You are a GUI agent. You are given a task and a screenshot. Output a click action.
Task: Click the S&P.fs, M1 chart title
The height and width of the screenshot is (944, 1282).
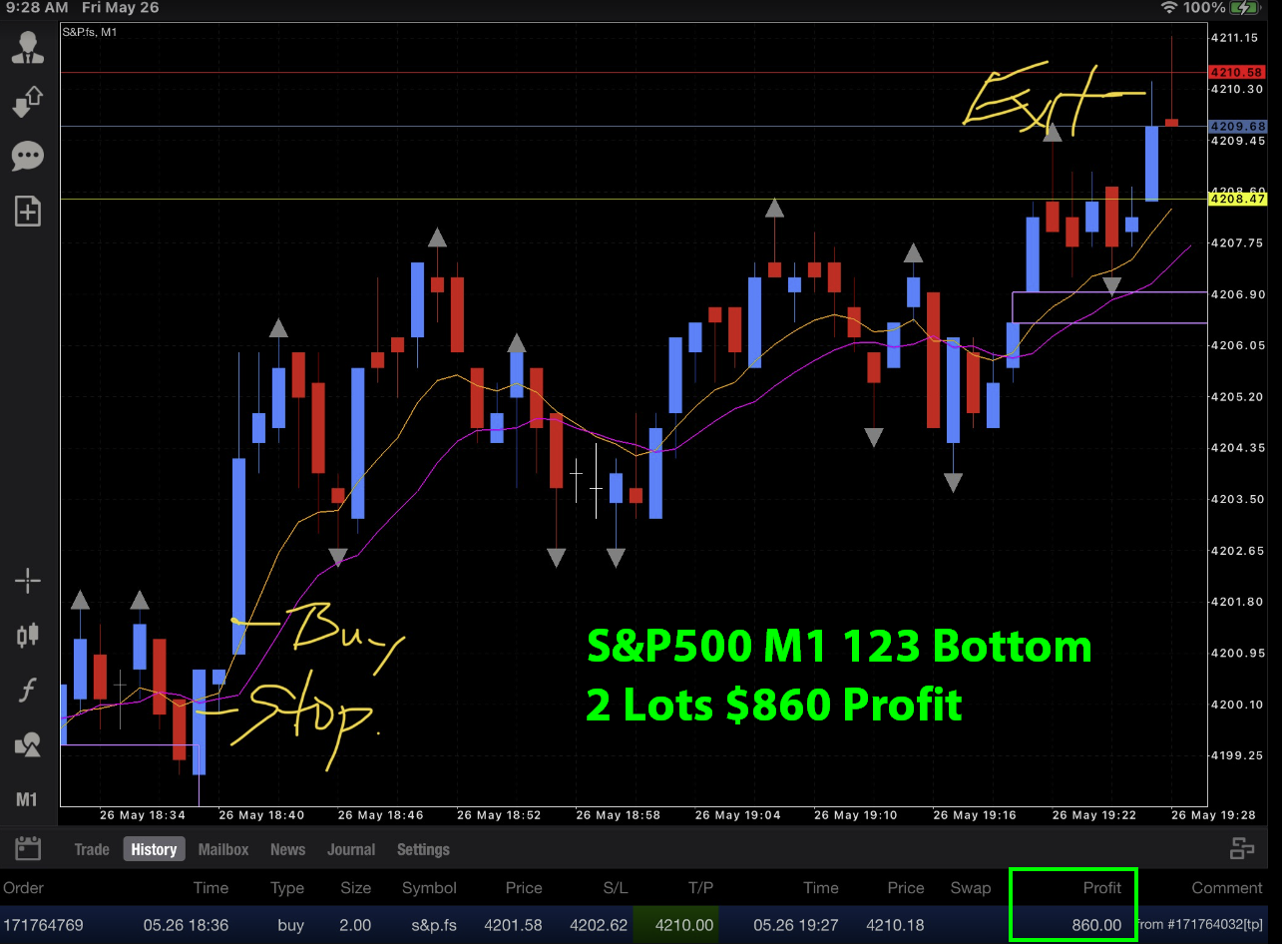tap(91, 32)
